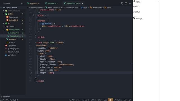Viewport: 180px width, 101px height.
Task: Open main.js file
Action: 12,42
